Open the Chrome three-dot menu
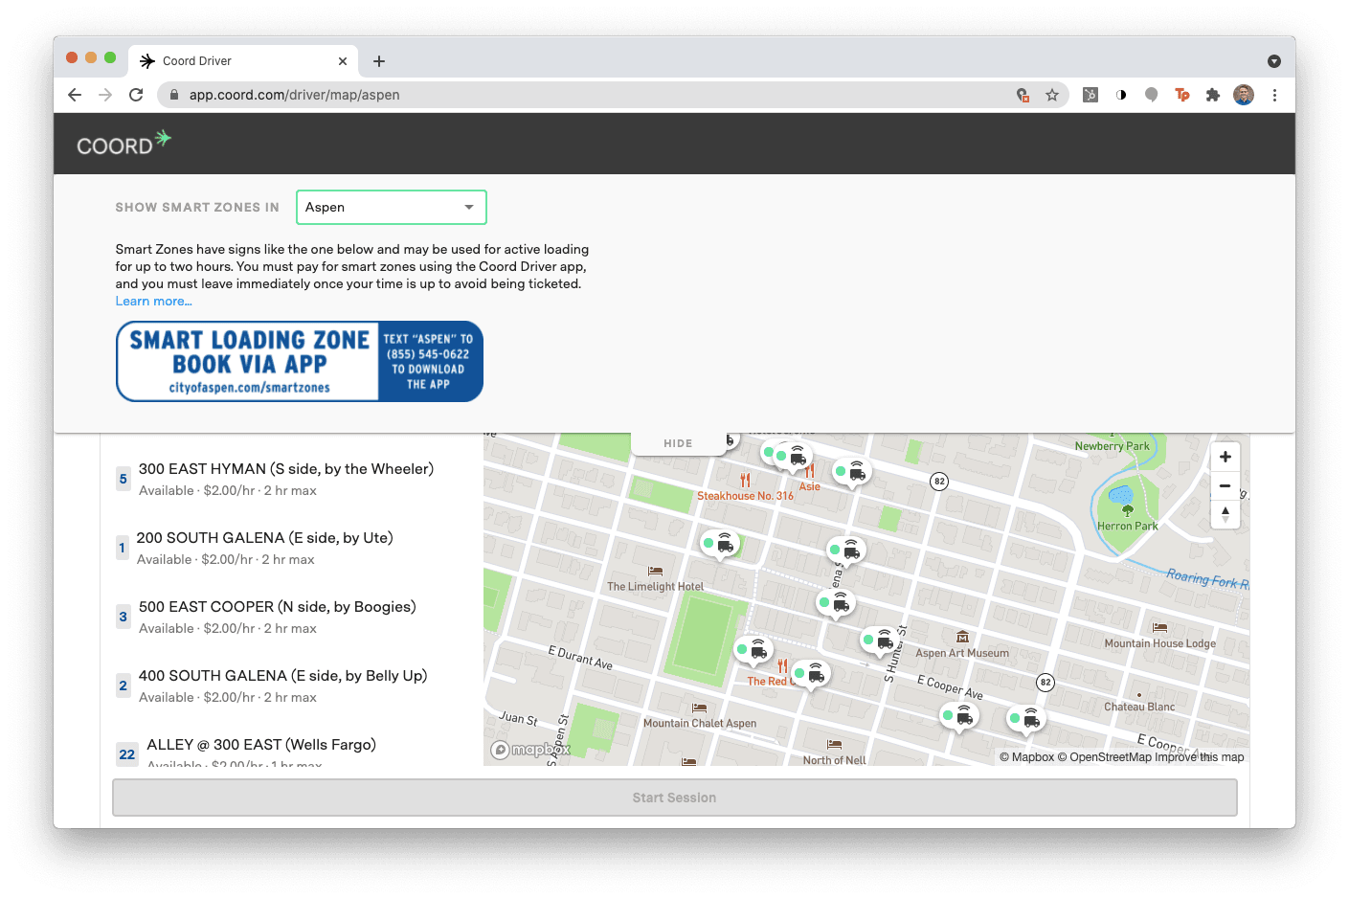The width and height of the screenshot is (1349, 899). pyautogui.click(x=1274, y=95)
